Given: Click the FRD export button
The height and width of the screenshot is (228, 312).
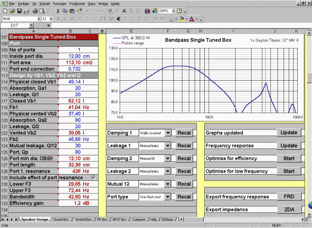Looking at the screenshot, I should pyautogui.click(x=289, y=197).
